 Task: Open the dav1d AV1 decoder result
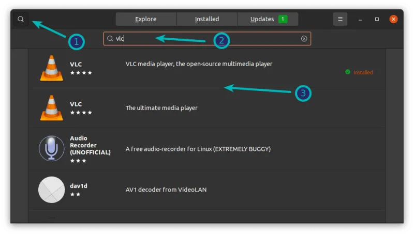coord(166,190)
